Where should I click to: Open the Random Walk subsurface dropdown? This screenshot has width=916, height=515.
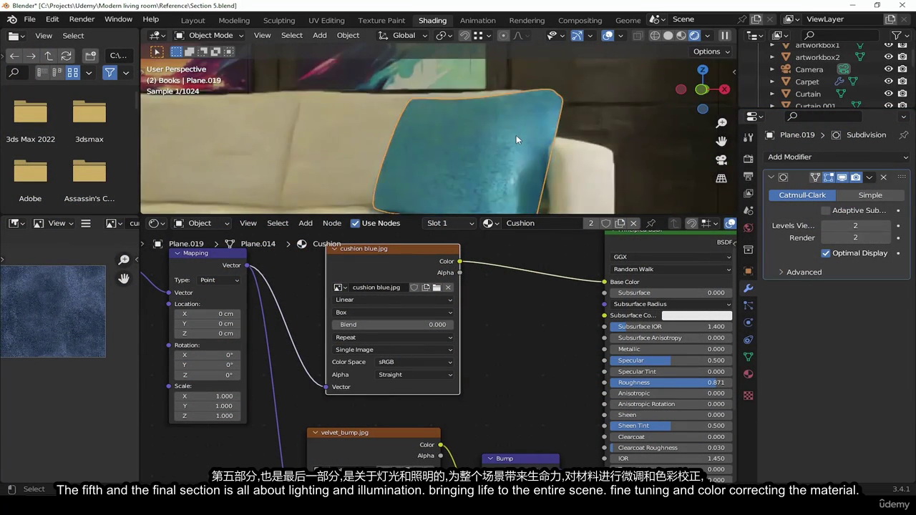(x=671, y=269)
